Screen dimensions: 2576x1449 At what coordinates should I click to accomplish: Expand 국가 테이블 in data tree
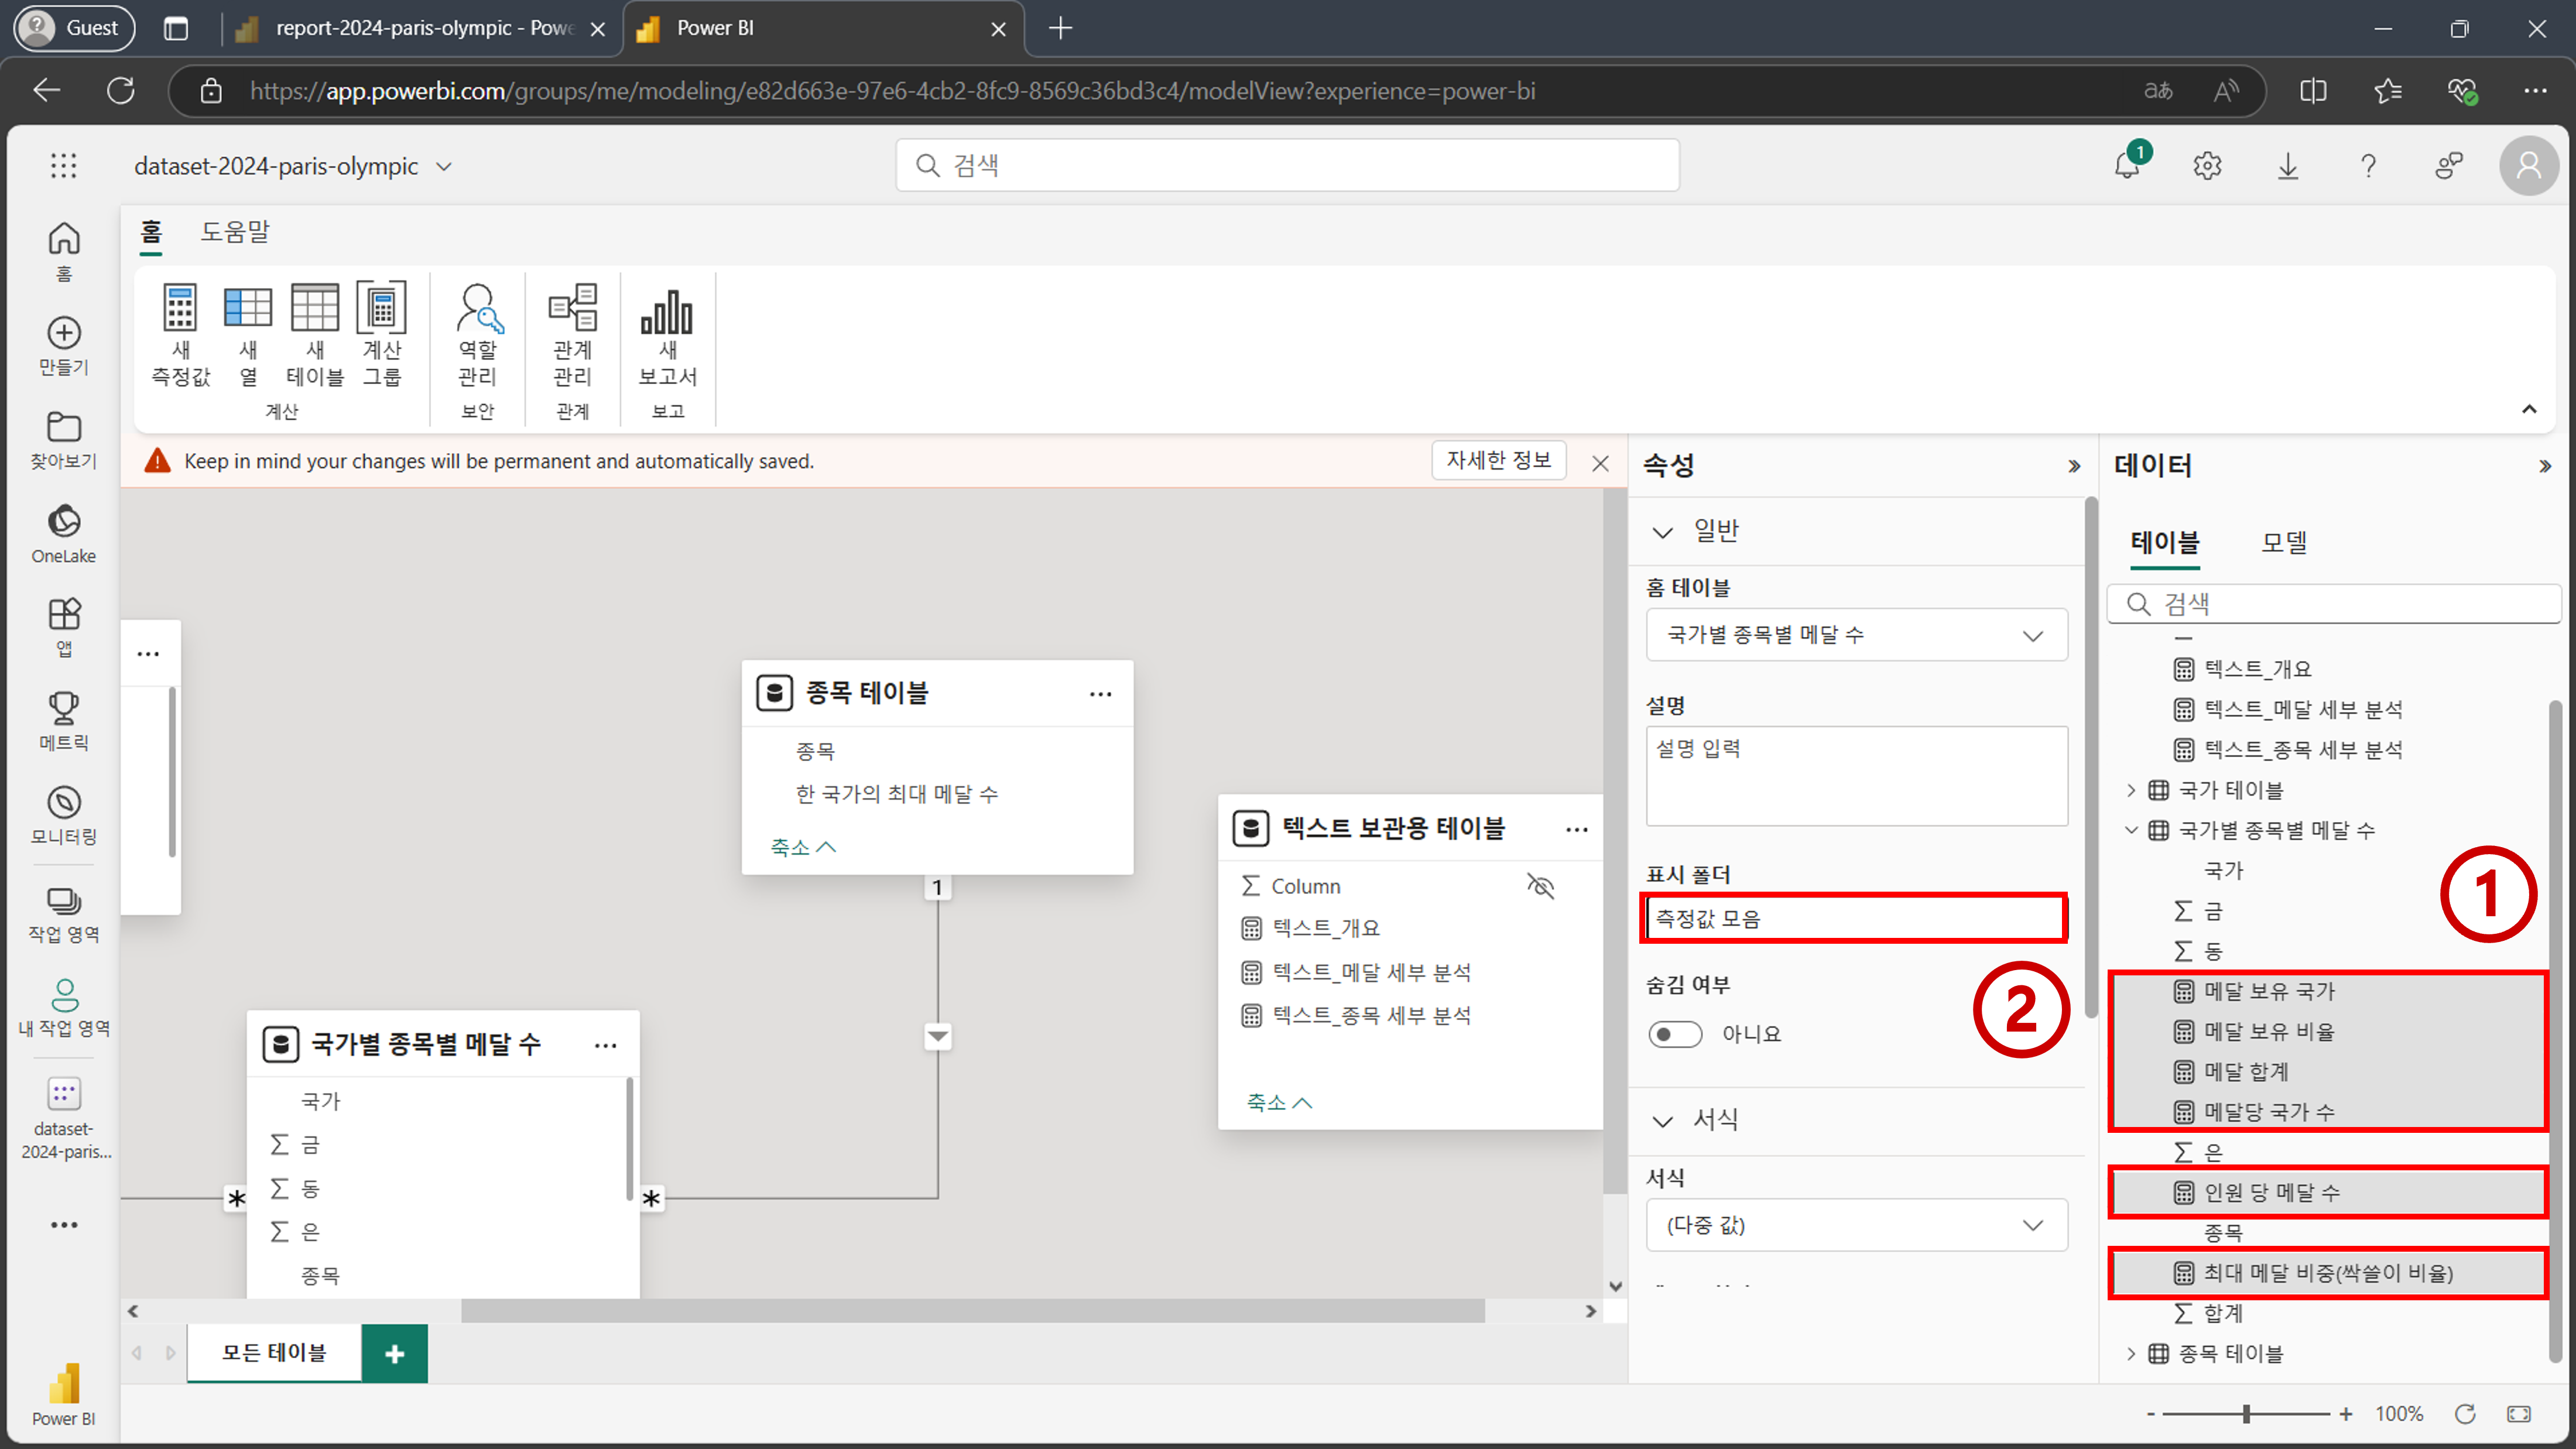point(2130,790)
